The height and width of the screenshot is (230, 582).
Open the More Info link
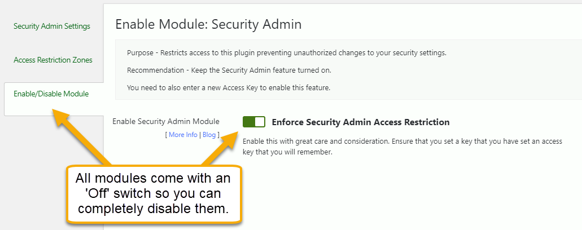183,135
